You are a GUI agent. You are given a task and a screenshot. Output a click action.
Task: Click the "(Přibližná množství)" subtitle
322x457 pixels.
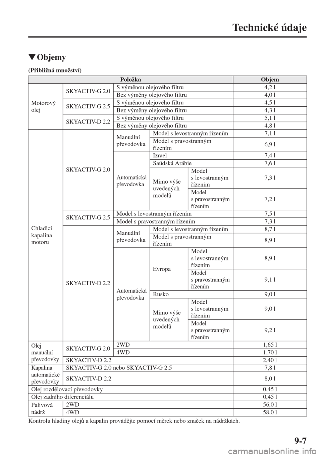pyautogui.click(x=55, y=70)
